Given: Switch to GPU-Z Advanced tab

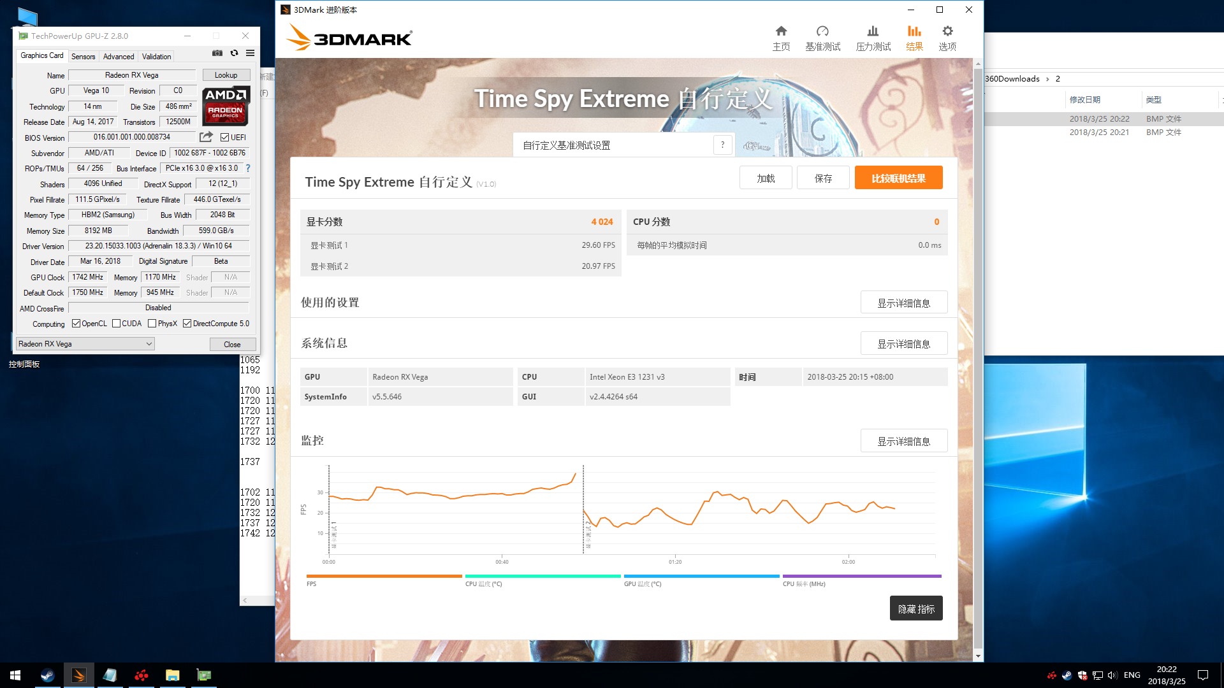Looking at the screenshot, I should tap(119, 57).
